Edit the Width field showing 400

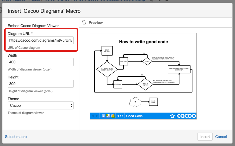pyautogui.click(x=41, y=62)
